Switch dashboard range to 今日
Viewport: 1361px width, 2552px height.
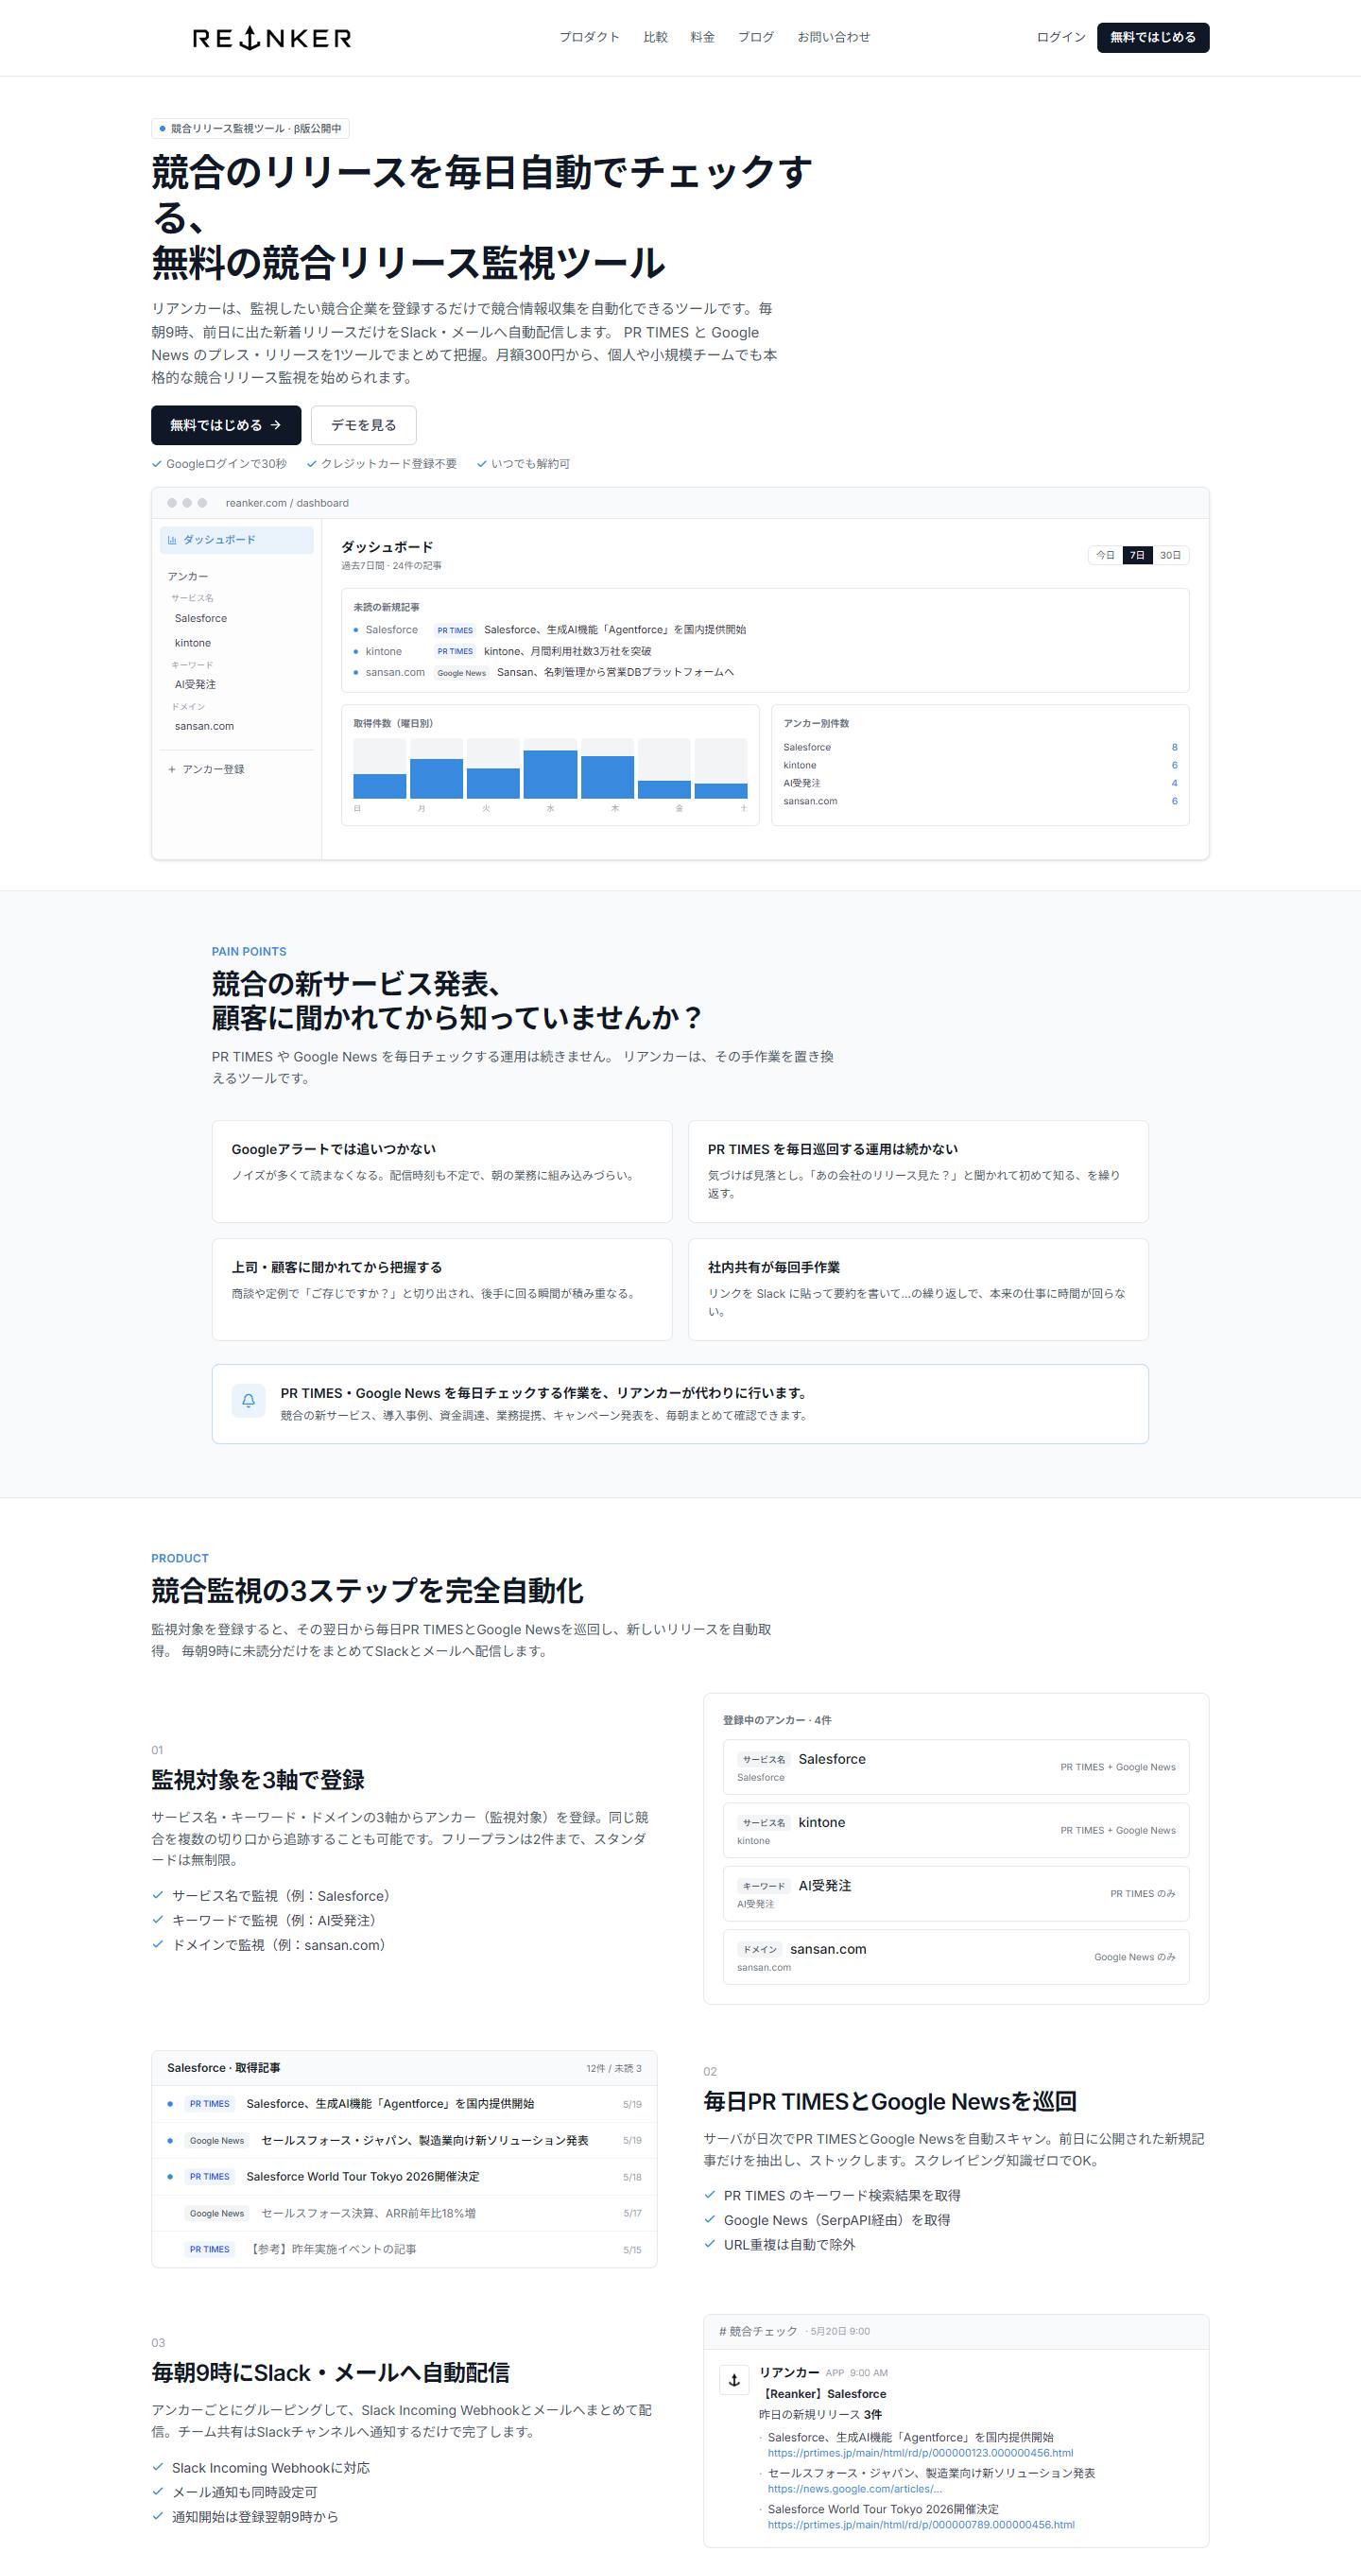[1106, 556]
